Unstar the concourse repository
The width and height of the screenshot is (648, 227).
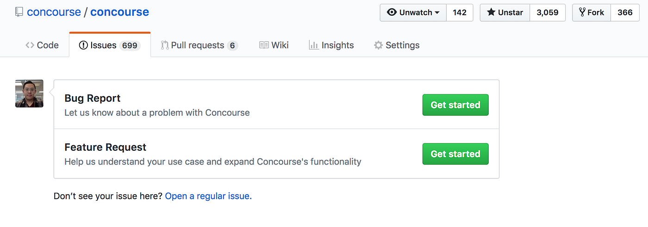[x=505, y=12]
